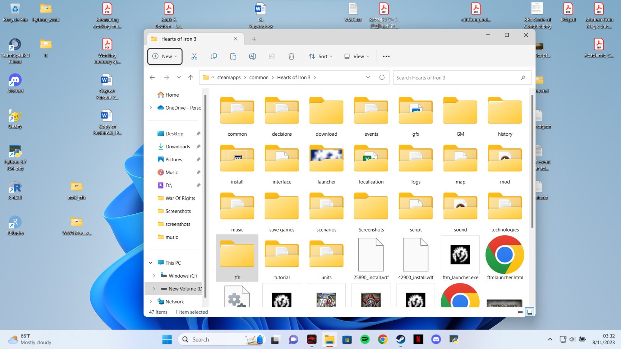Click steamapps in the address breadcrumb

pyautogui.click(x=229, y=78)
